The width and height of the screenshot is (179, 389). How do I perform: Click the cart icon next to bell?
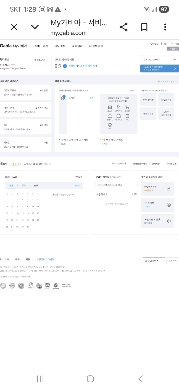[x=165, y=43]
